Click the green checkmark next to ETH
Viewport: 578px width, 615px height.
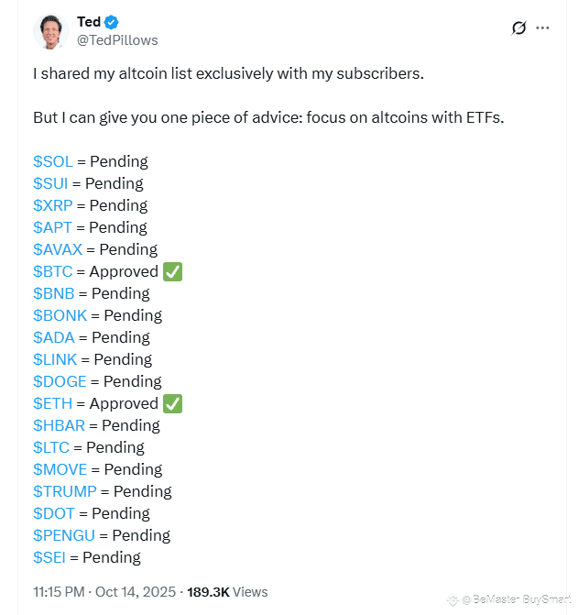(x=172, y=403)
